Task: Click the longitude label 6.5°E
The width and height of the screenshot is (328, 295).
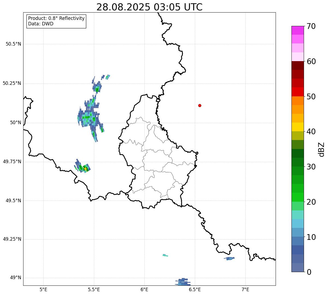Action: 195,289
